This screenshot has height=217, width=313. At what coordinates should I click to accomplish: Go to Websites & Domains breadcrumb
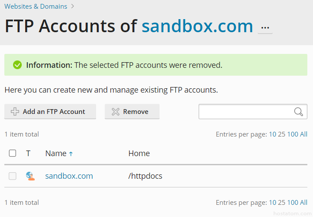coord(36,7)
